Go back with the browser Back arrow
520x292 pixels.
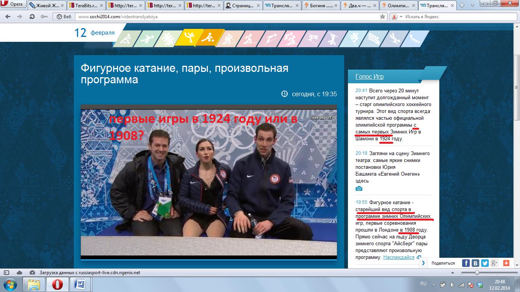click(8, 17)
